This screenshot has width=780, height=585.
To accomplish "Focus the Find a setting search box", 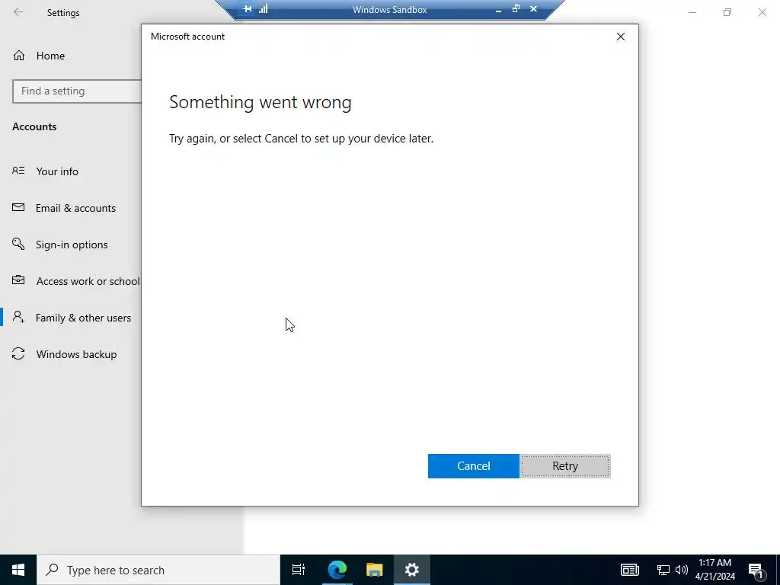I will [77, 91].
